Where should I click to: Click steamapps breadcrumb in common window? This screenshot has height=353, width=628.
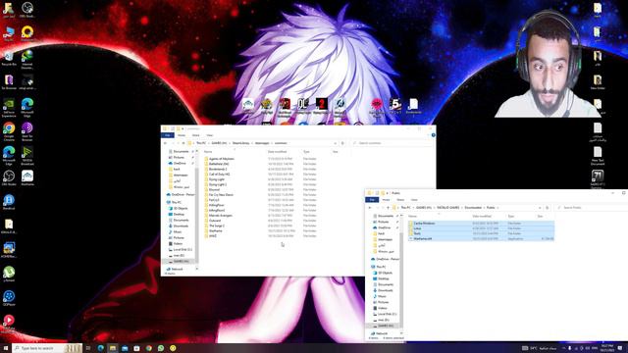(x=262, y=143)
